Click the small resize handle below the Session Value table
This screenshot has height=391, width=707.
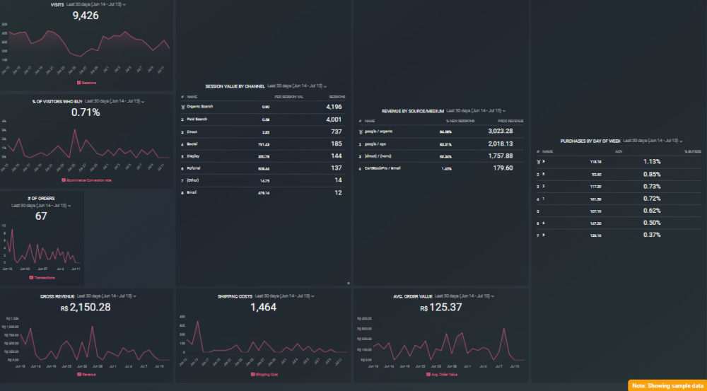point(349,283)
